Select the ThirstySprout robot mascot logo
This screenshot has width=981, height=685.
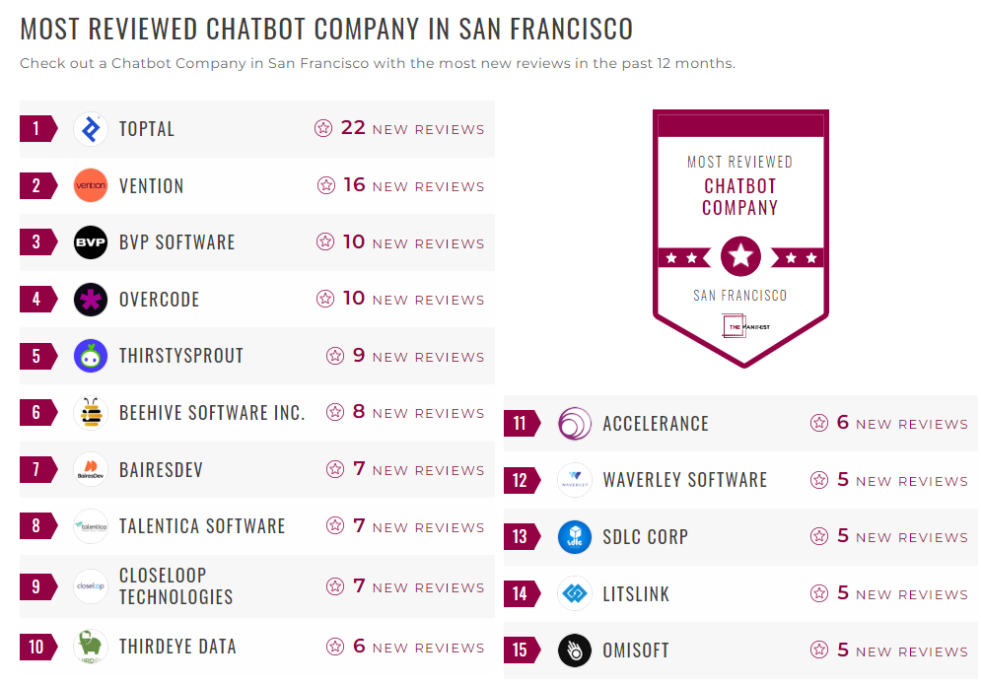coord(90,356)
